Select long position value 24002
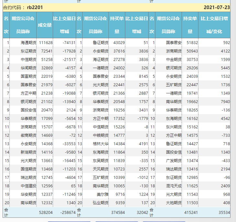 119,68
